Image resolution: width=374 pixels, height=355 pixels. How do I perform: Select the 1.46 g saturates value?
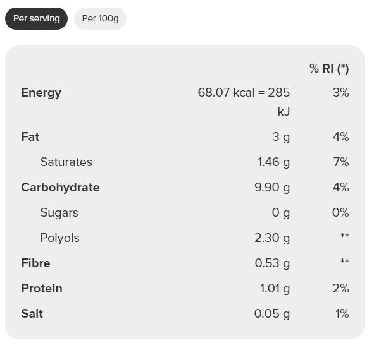[x=274, y=162]
